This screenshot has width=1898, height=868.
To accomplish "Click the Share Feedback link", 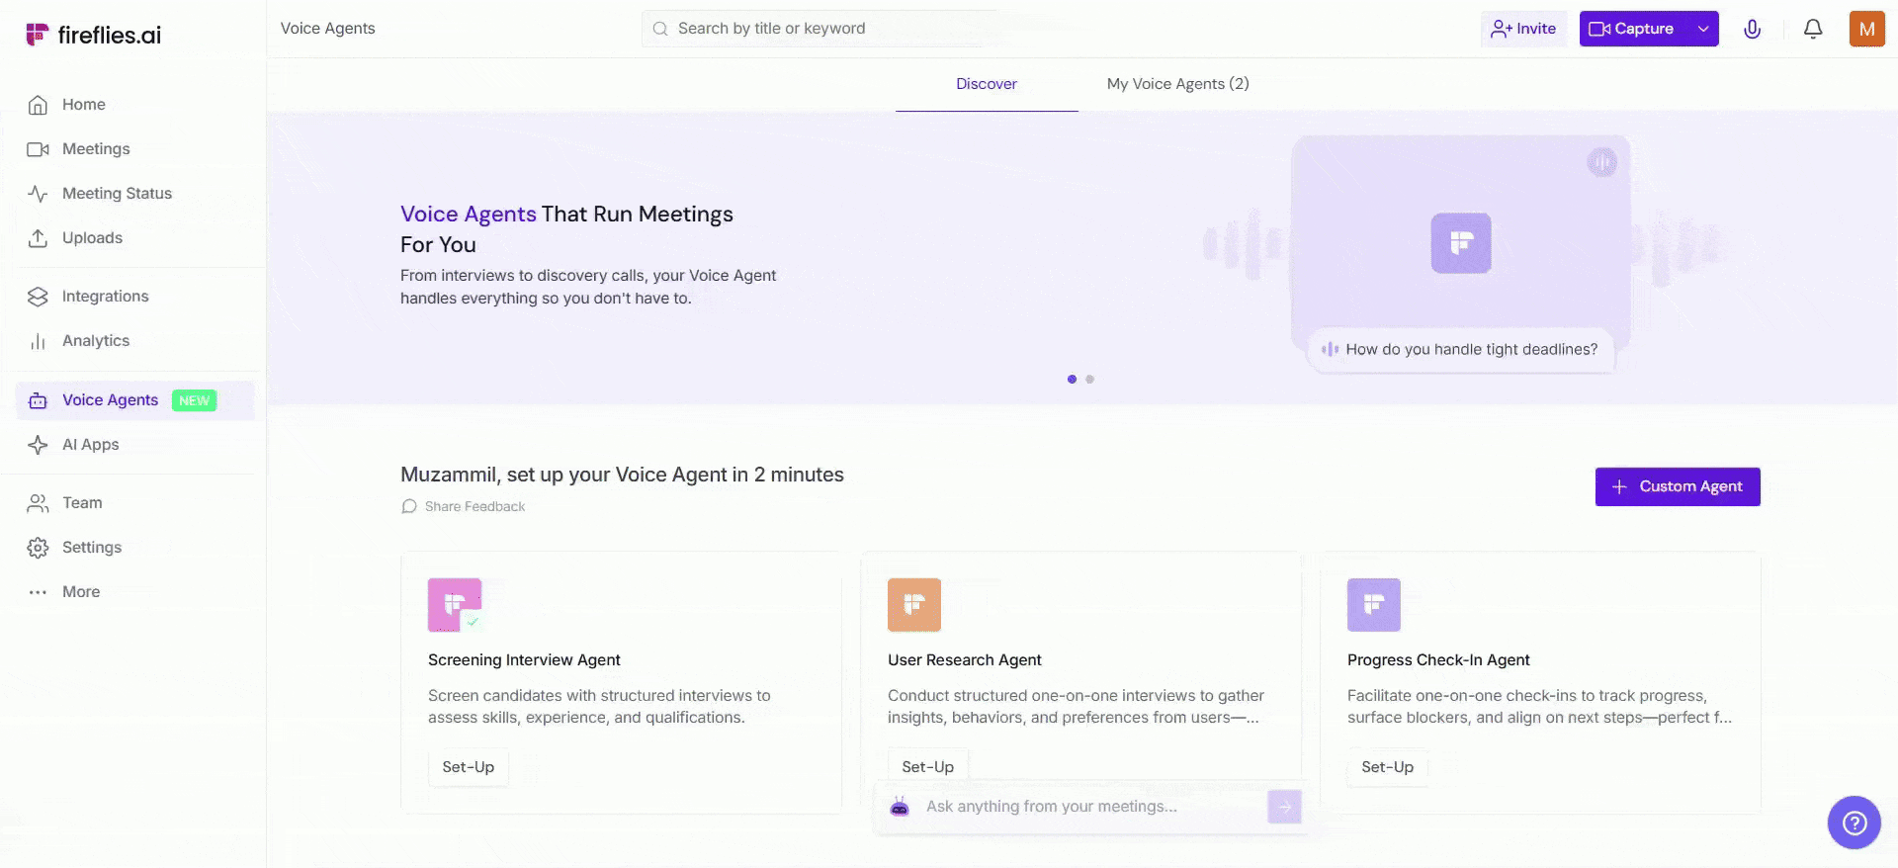I will pos(474,507).
